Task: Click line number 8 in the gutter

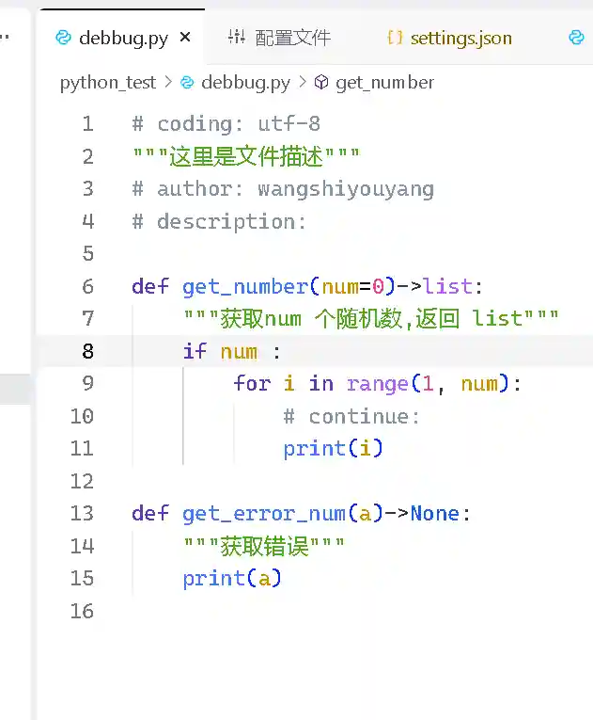Action: [x=88, y=352]
